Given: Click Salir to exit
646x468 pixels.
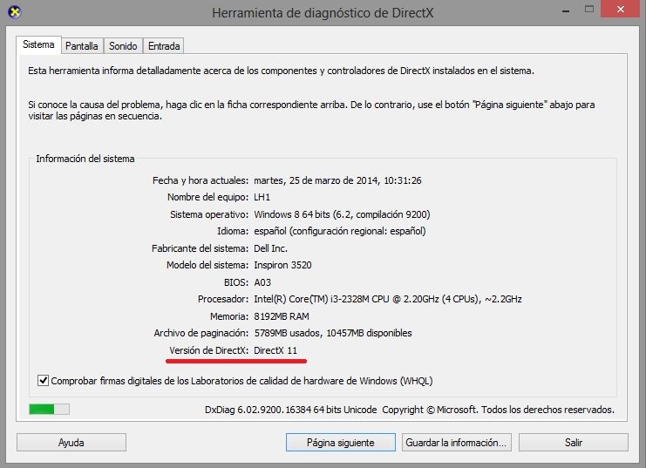Looking at the screenshot, I should tap(574, 443).
